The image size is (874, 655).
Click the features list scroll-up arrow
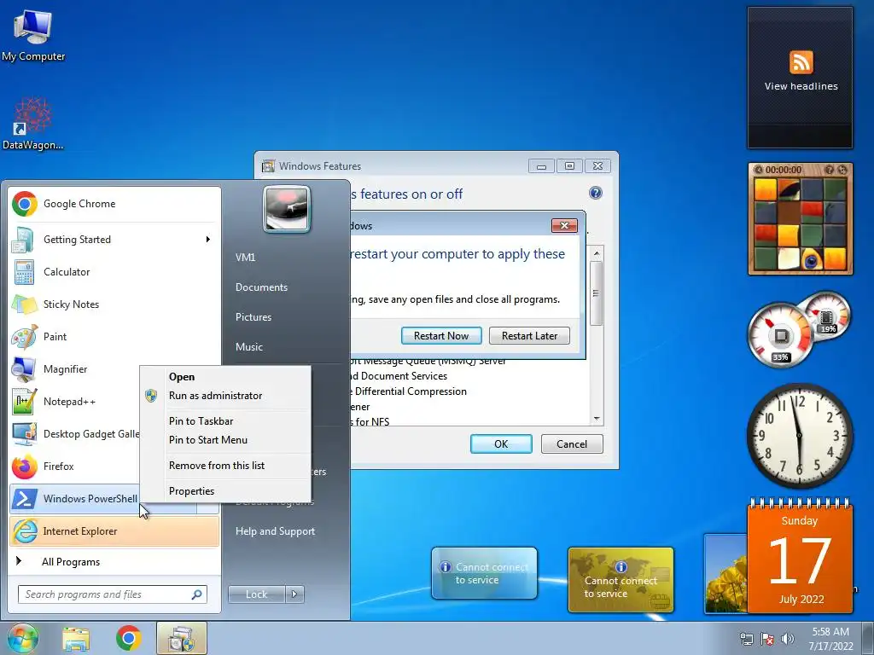pyautogui.click(x=597, y=253)
